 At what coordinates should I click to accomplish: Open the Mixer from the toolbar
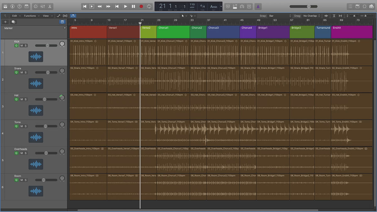click(43, 6)
